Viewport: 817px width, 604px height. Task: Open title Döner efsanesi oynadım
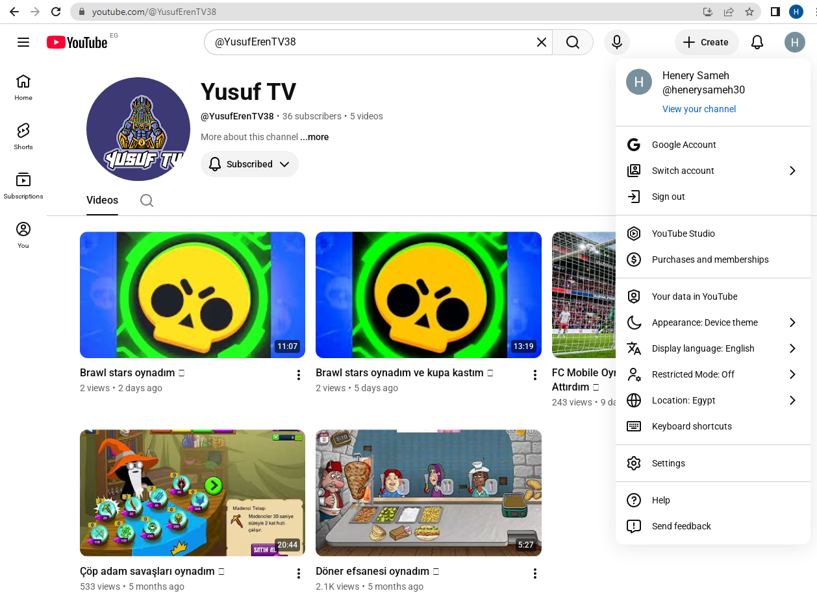click(x=377, y=572)
